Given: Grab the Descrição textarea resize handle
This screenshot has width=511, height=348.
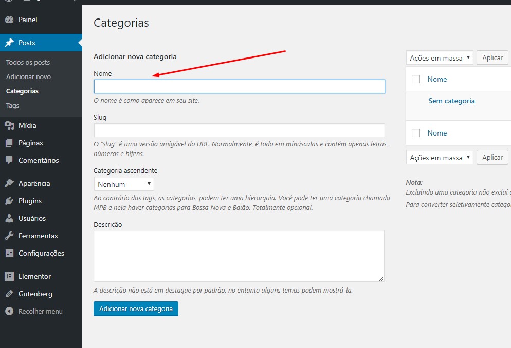Looking at the screenshot, I should [x=381, y=279].
